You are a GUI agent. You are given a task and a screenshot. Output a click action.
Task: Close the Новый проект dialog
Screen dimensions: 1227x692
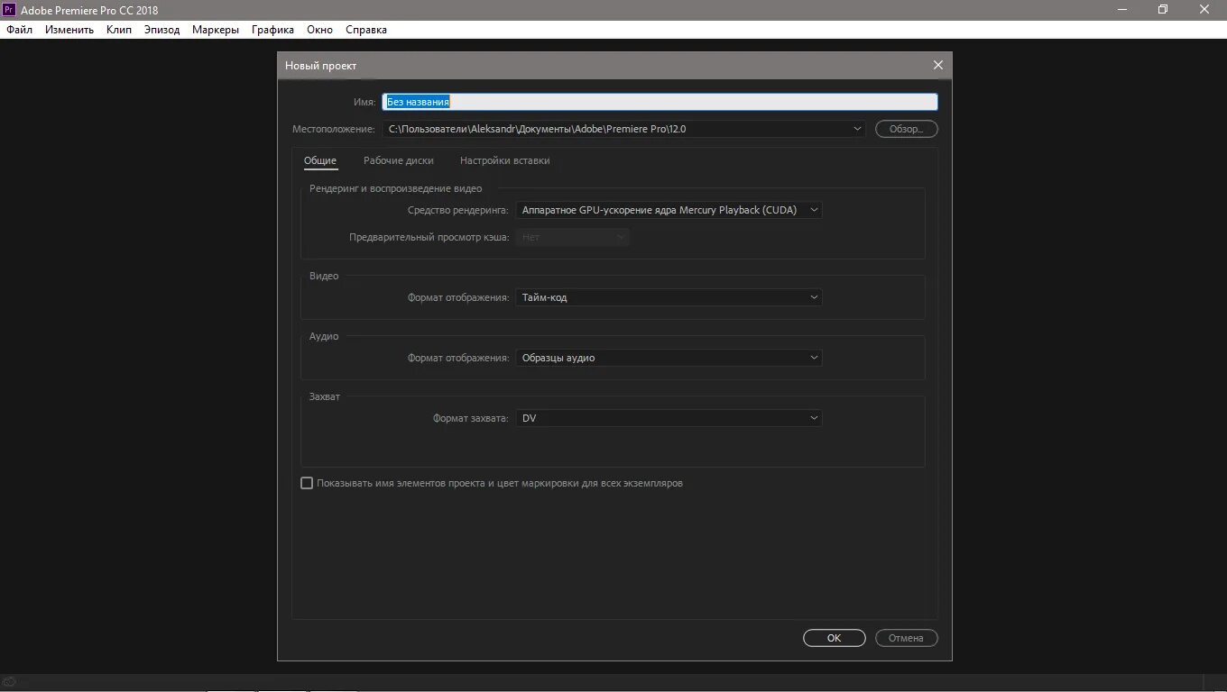[938, 65]
